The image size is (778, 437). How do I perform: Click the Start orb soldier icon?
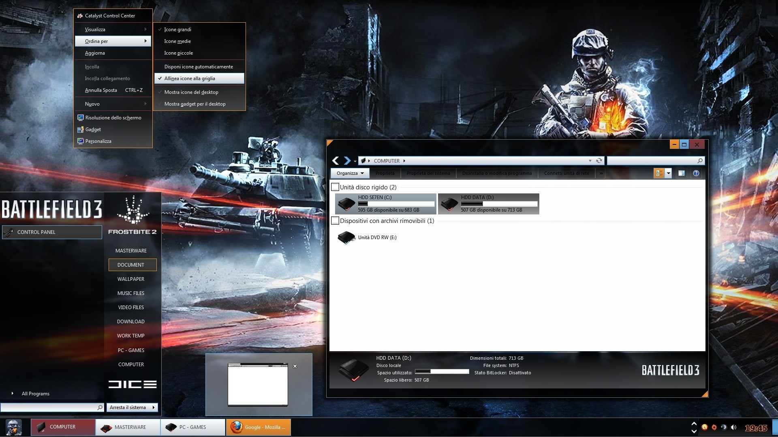(14, 427)
